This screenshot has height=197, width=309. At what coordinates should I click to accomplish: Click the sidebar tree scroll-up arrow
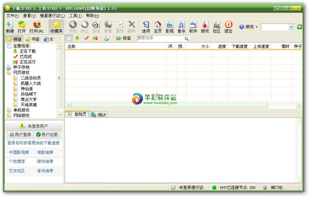59,46
